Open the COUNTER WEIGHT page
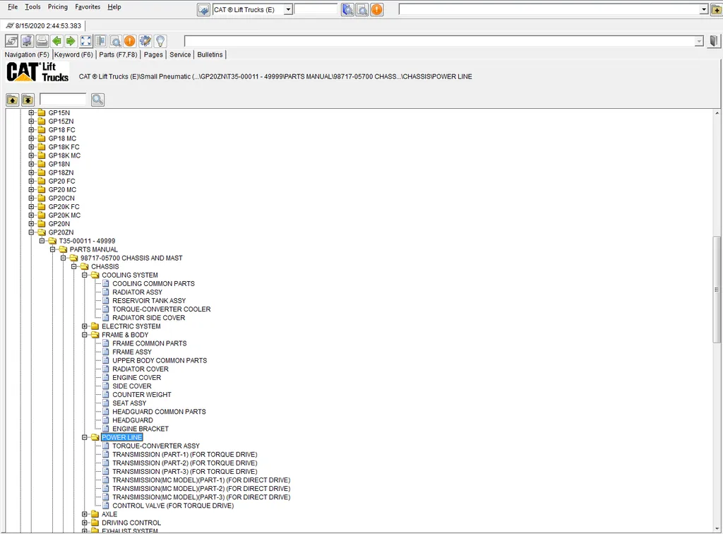This screenshot has height=534, width=723. (141, 395)
